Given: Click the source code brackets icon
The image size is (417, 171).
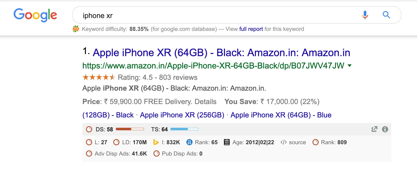Looking at the screenshot, I should [x=284, y=142].
